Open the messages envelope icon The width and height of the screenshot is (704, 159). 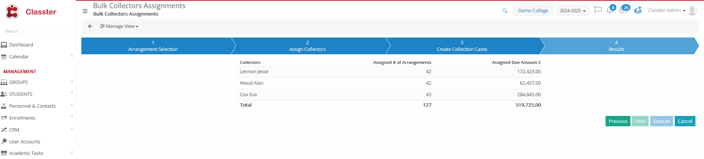(x=623, y=10)
